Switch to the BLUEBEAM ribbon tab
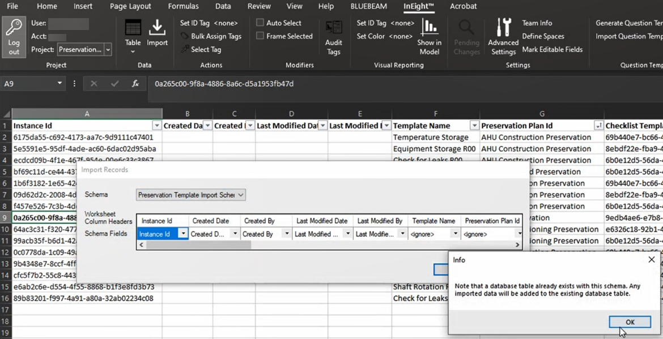 point(368,6)
